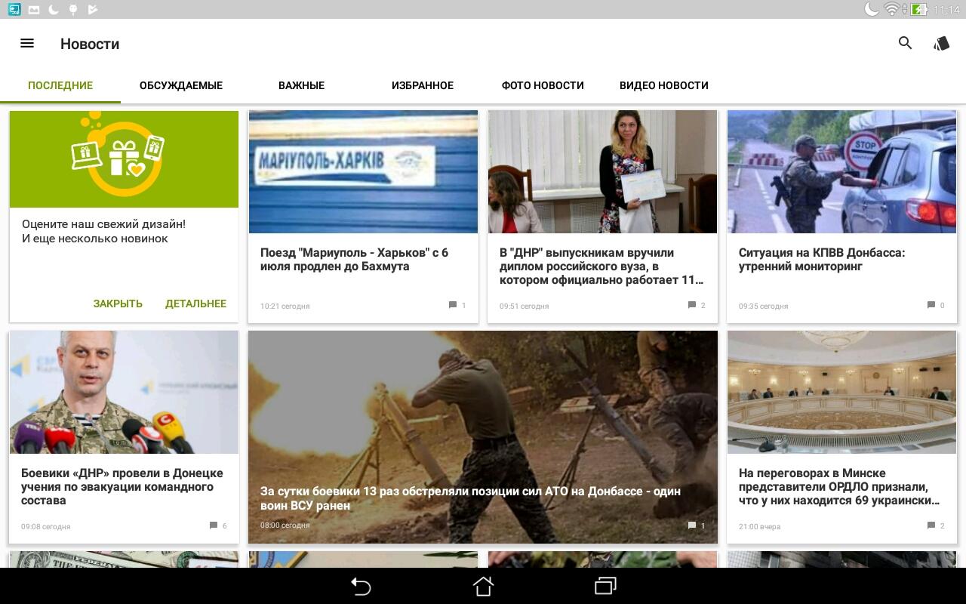Open headline На переговорах в Минске
This screenshot has width=966, height=604.
[839, 486]
